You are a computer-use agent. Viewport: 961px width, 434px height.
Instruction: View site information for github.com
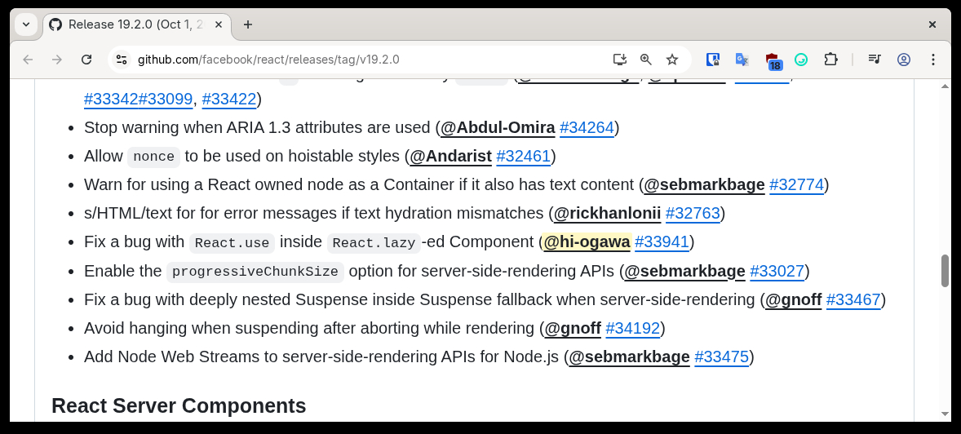point(122,60)
